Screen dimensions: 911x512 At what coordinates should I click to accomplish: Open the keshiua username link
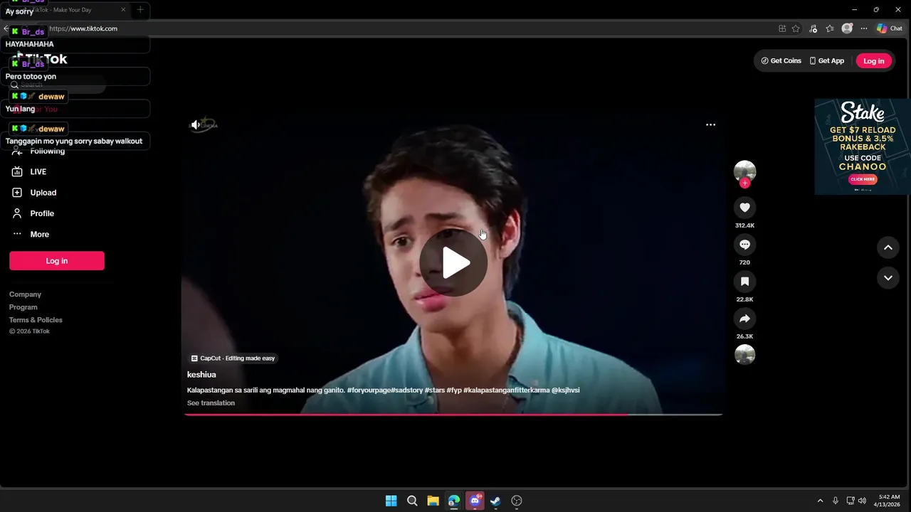(201, 375)
